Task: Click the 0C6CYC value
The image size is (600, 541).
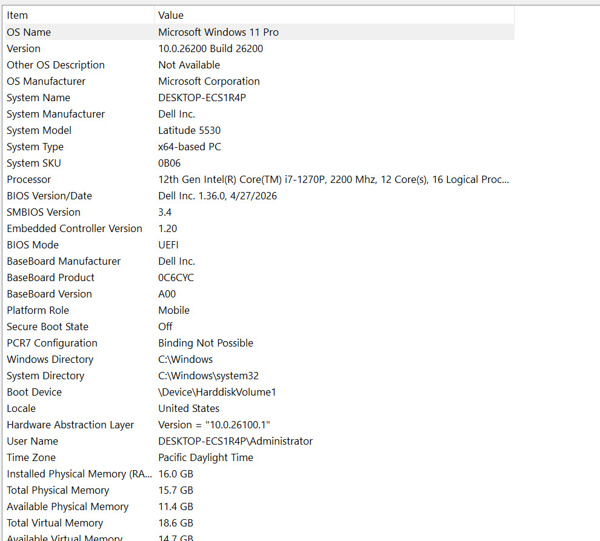Action: tap(176, 277)
